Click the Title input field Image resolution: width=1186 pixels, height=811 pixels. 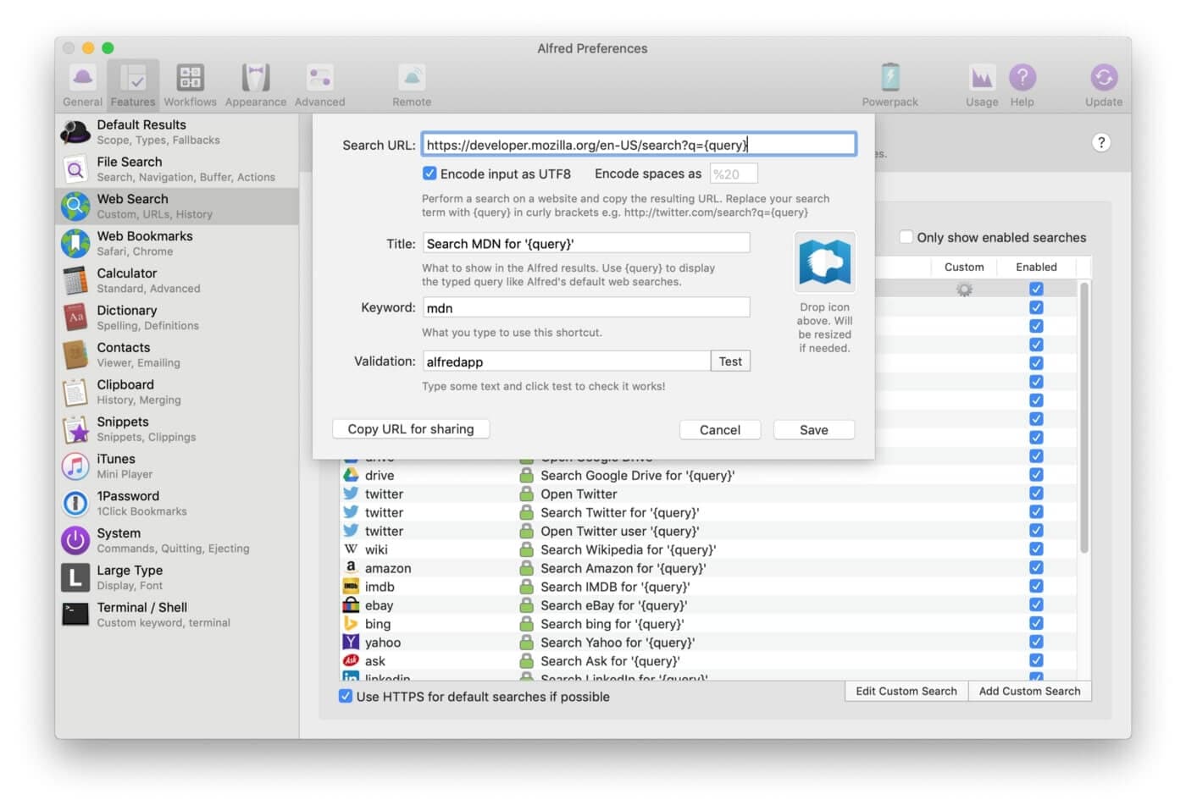[x=586, y=244]
